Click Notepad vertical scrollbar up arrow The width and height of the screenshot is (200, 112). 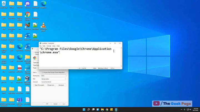(x=121, y=48)
